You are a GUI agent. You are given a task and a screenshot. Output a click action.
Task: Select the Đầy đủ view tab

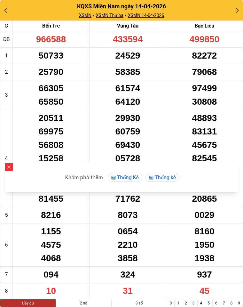click(x=28, y=303)
